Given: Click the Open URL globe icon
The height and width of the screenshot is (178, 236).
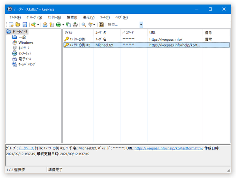Looking at the screenshot, I should (59, 25).
